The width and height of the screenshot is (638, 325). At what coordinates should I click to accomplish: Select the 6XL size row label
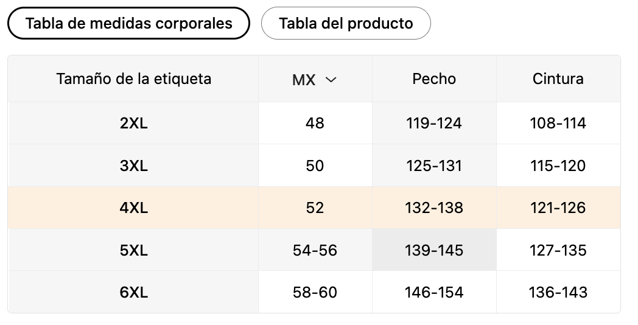pos(133,293)
